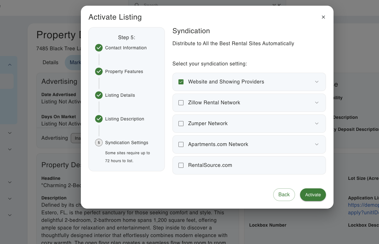
Task: Click the Listing Description checkmark step icon
Action: click(x=99, y=119)
